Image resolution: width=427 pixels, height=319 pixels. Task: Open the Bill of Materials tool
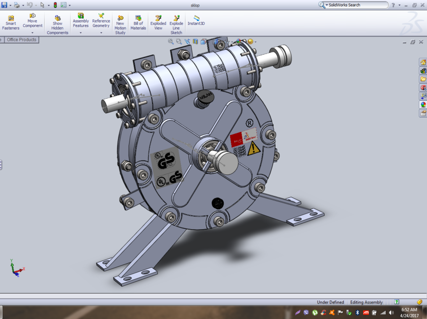[x=138, y=20]
